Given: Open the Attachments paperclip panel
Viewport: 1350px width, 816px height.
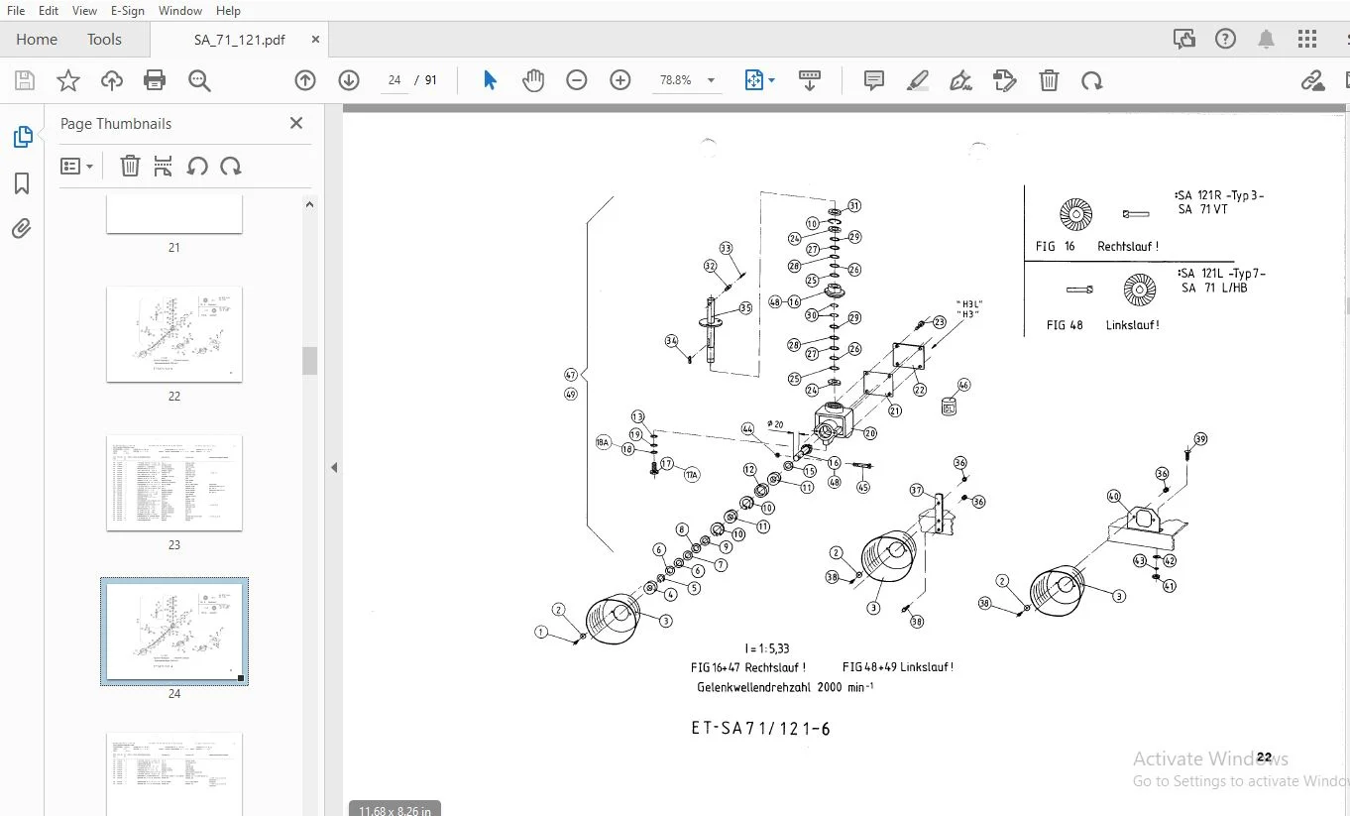Looking at the screenshot, I should point(22,229).
